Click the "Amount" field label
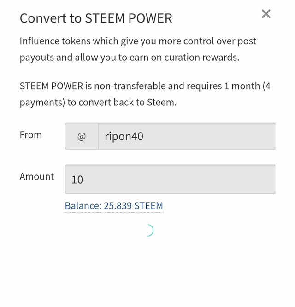The height and width of the screenshot is (307, 295). 37,176
